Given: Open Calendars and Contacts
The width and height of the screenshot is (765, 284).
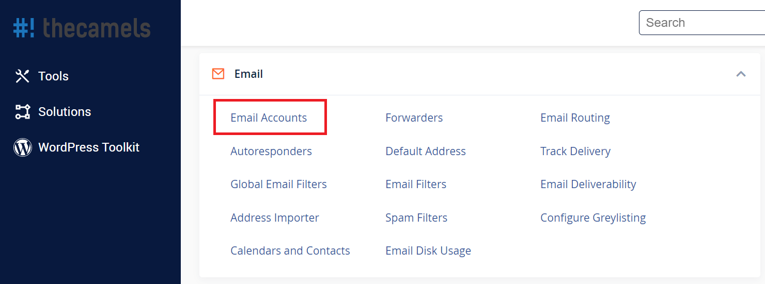Looking at the screenshot, I should tap(290, 250).
